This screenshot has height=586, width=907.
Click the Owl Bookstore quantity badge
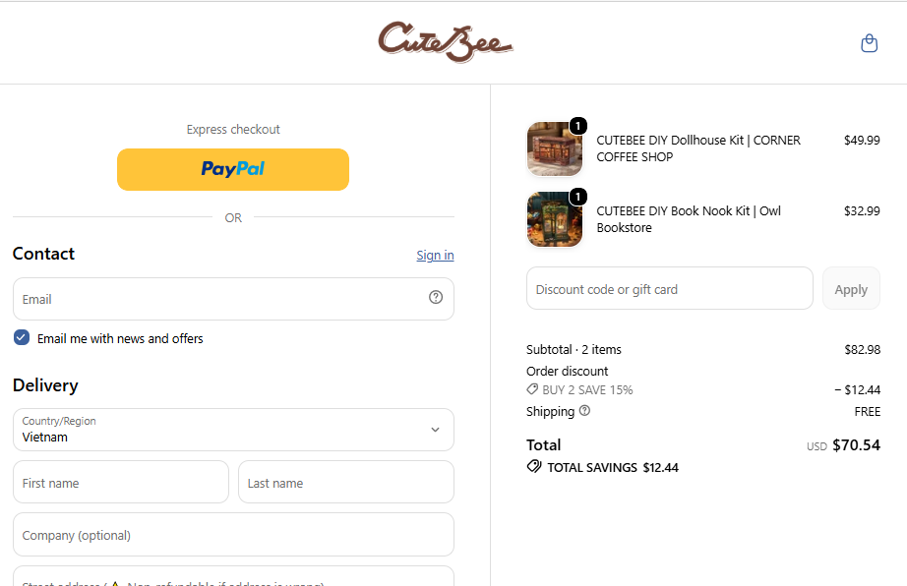pos(577,197)
